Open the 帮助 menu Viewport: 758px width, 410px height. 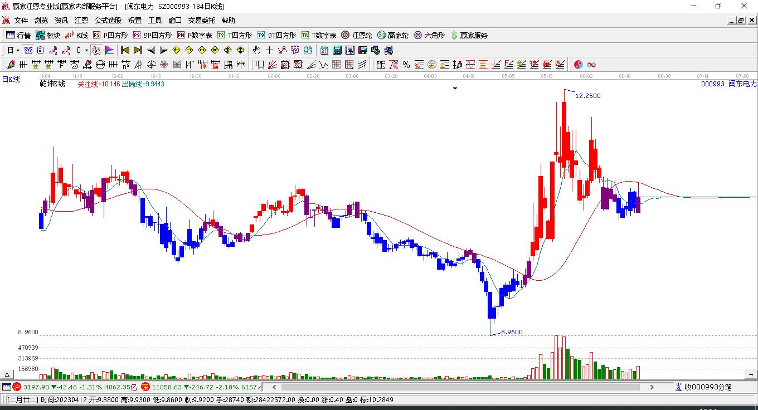(229, 21)
